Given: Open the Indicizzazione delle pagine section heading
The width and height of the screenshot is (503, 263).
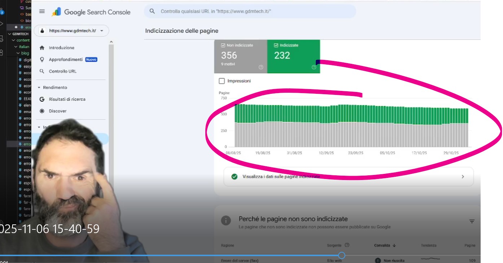Looking at the screenshot, I should pyautogui.click(x=181, y=31).
